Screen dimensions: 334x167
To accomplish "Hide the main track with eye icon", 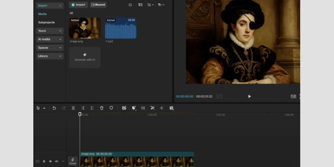I will pos(50,162).
